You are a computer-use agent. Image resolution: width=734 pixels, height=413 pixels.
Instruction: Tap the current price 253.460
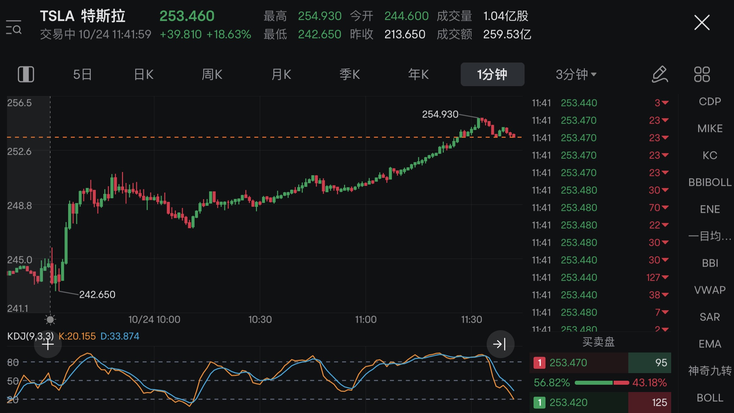[x=187, y=16]
